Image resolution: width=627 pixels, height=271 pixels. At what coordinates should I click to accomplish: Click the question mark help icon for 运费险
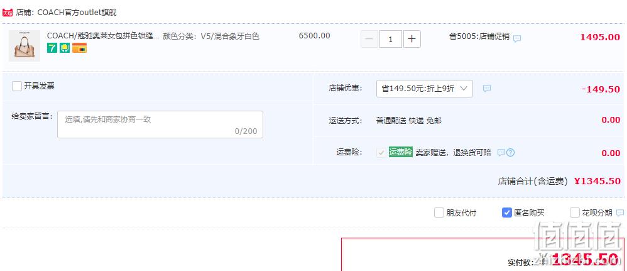pos(510,153)
